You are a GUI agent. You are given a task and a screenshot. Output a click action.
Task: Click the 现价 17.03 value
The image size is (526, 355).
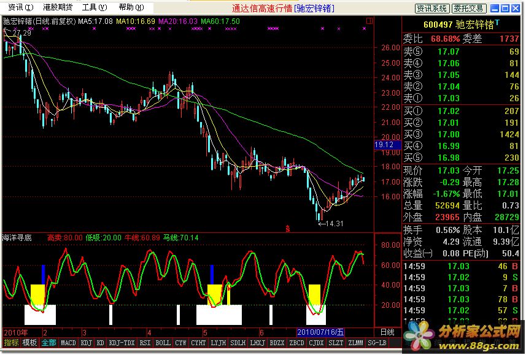[x=448, y=170]
